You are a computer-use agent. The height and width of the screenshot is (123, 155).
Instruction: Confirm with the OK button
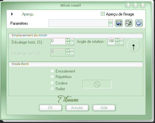pyautogui.click(x=51, y=108)
